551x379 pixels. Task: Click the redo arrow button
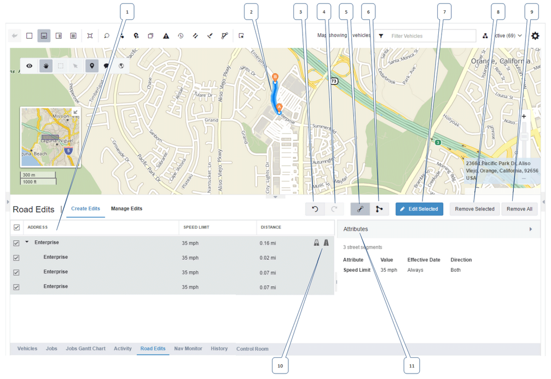point(334,209)
